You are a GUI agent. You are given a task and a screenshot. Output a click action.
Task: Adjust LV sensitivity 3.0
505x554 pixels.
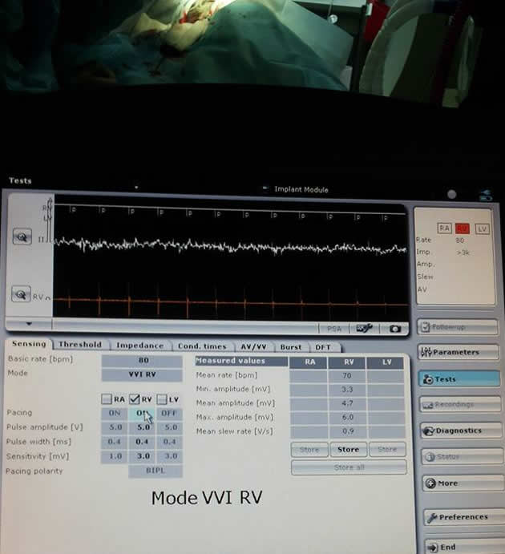tap(169, 456)
